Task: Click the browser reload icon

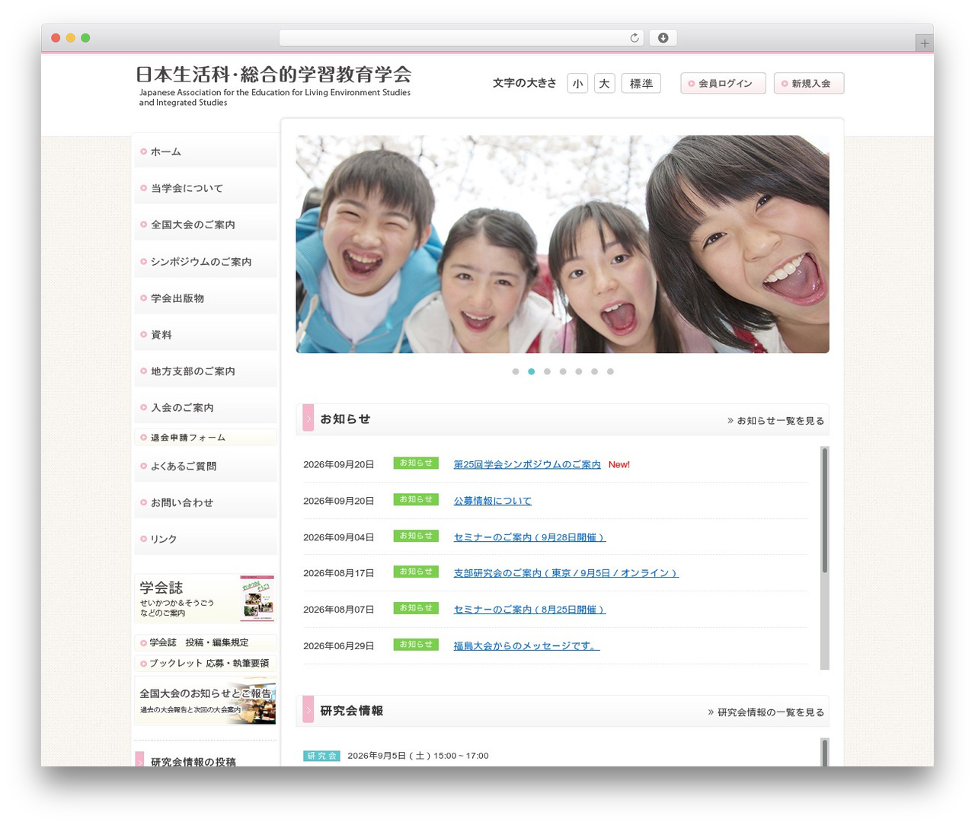Action: 634,38
